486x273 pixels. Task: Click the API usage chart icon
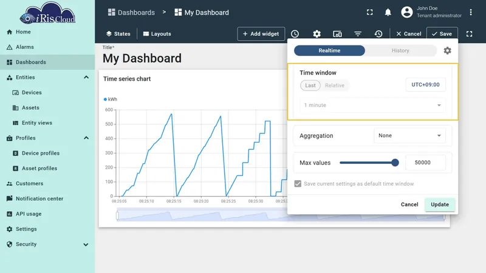coord(9,214)
